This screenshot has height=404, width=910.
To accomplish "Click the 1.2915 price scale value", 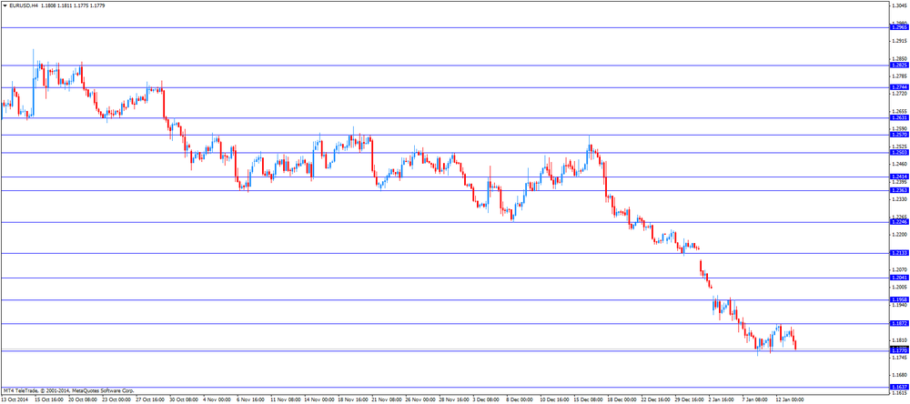I will 900,41.
